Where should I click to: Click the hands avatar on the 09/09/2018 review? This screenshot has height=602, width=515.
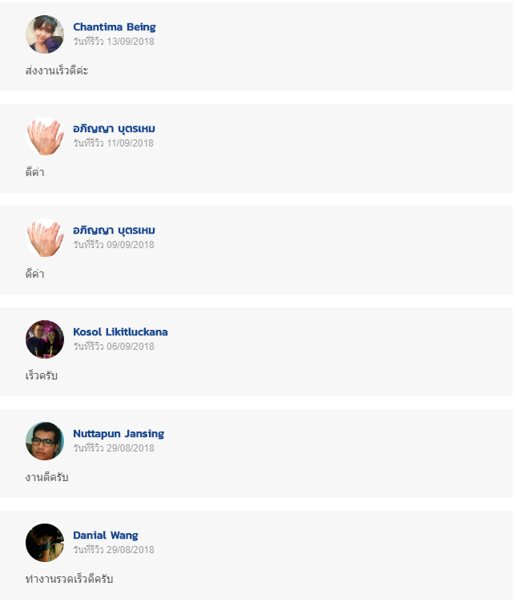click(x=45, y=238)
